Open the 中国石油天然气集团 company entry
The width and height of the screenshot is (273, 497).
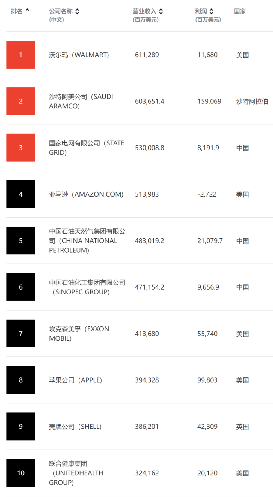(87, 241)
